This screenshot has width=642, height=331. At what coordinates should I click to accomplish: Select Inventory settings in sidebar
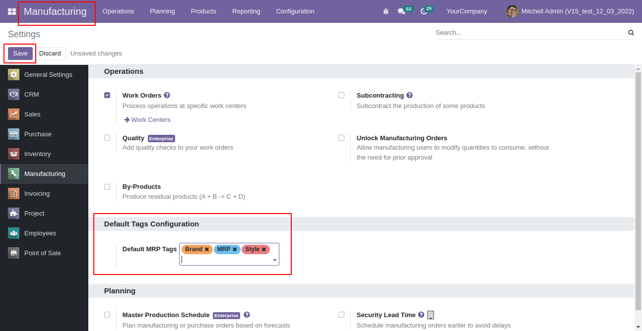(44, 154)
